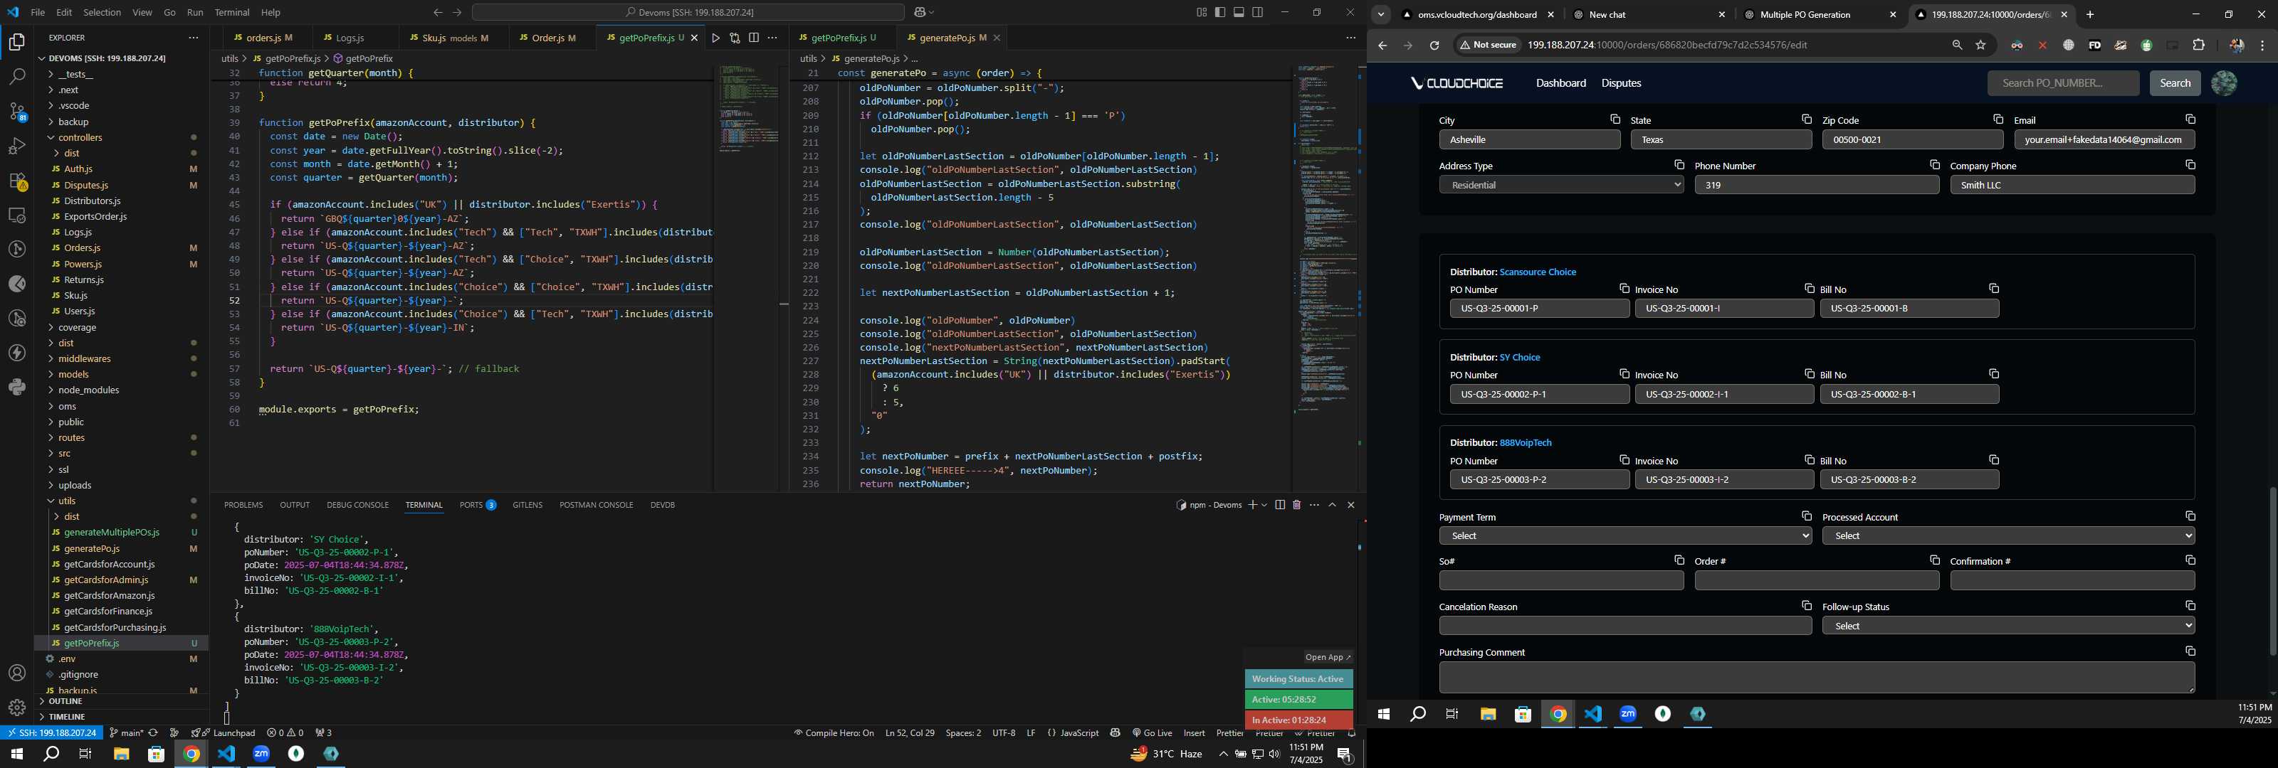Copy the SY Choice Invoice No

click(1810, 375)
